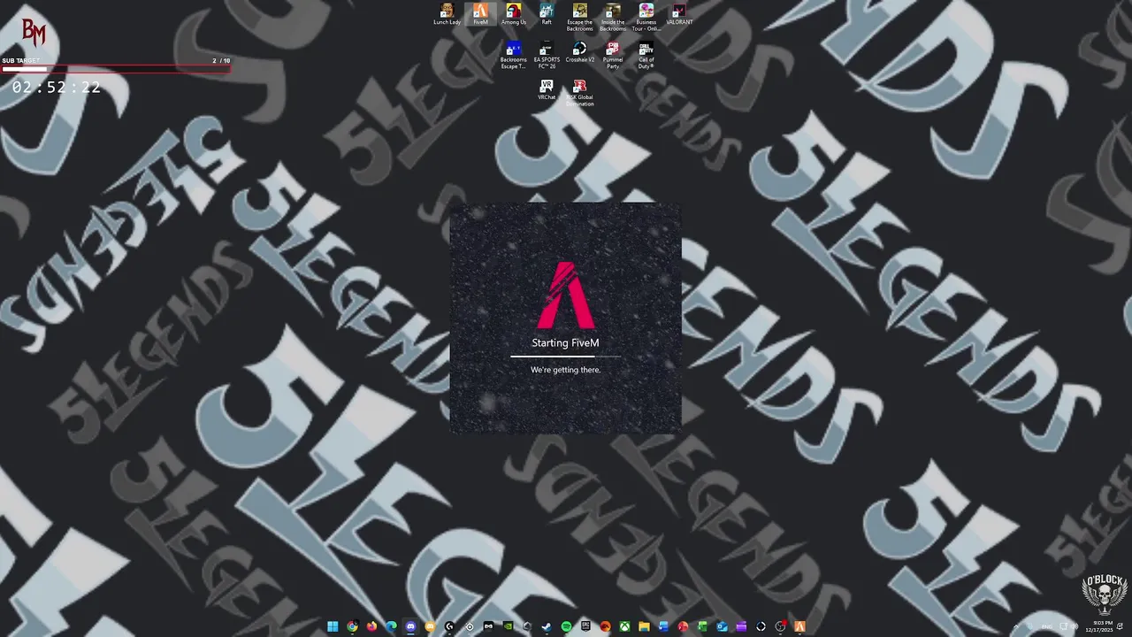Screen dimensions: 1132x637
Task: Switch to Discord in the taskbar
Action: click(410, 626)
